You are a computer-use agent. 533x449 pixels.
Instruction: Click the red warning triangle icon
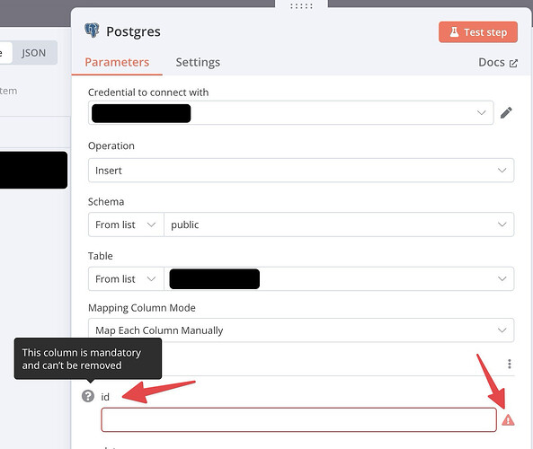[508, 420]
